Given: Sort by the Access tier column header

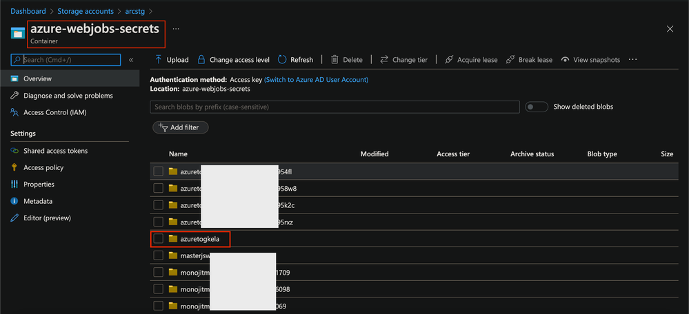Looking at the screenshot, I should [453, 154].
